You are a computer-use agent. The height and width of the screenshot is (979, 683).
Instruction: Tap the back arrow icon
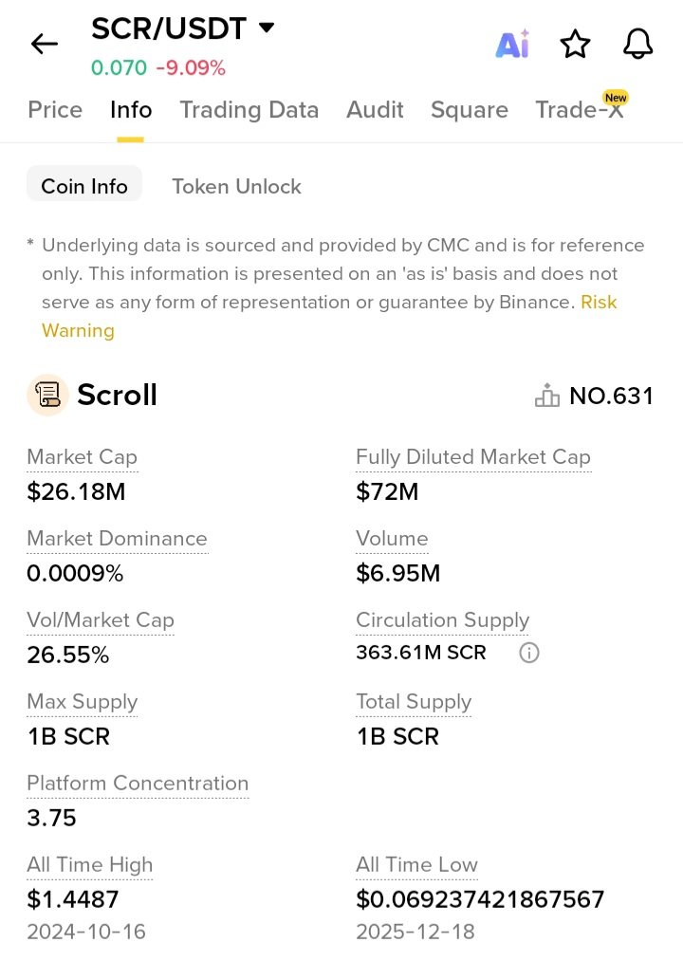[45, 44]
